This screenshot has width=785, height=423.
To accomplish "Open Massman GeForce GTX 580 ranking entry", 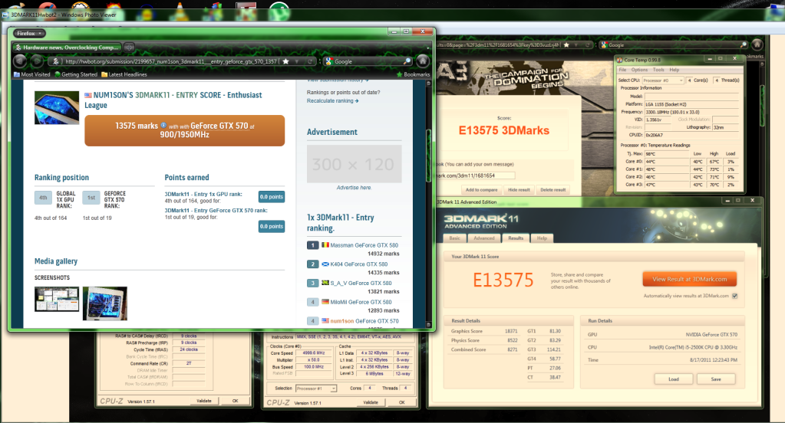I will coord(364,245).
